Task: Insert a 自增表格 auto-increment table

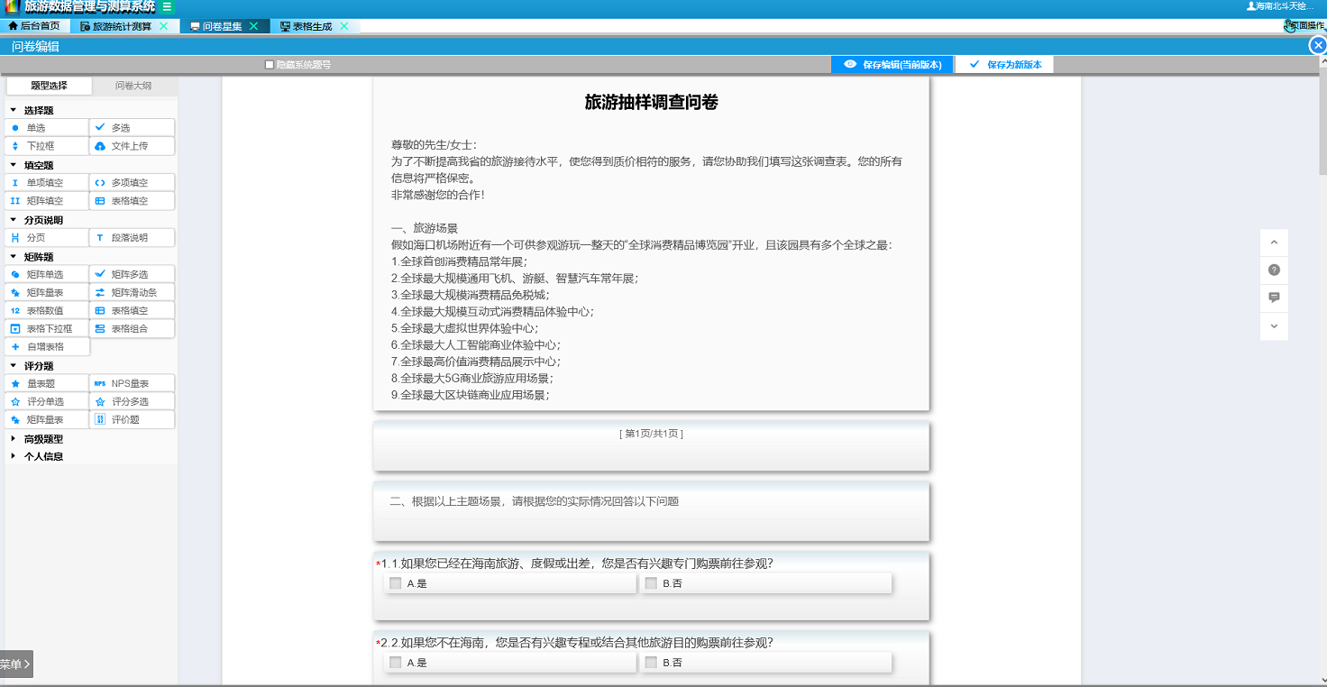Action: 46,345
